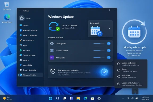Open the Windows Start menu

pyautogui.click(x=50, y=98)
